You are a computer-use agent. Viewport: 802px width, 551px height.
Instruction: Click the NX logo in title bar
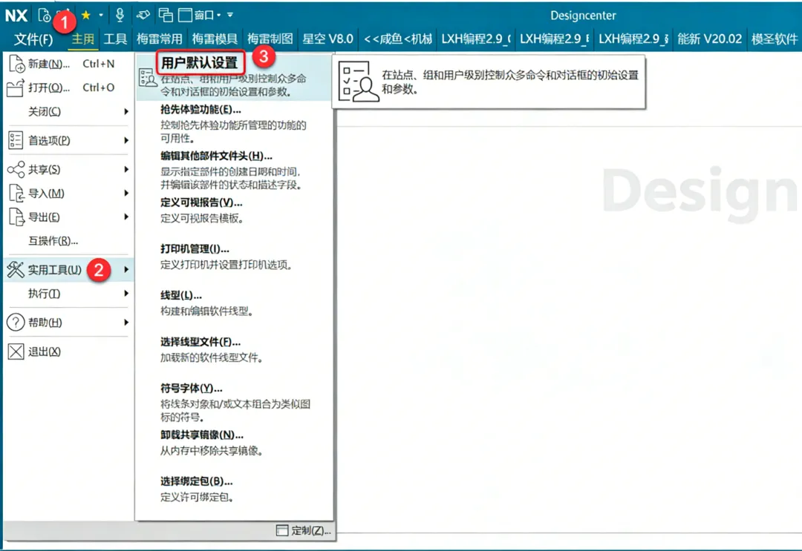point(16,16)
